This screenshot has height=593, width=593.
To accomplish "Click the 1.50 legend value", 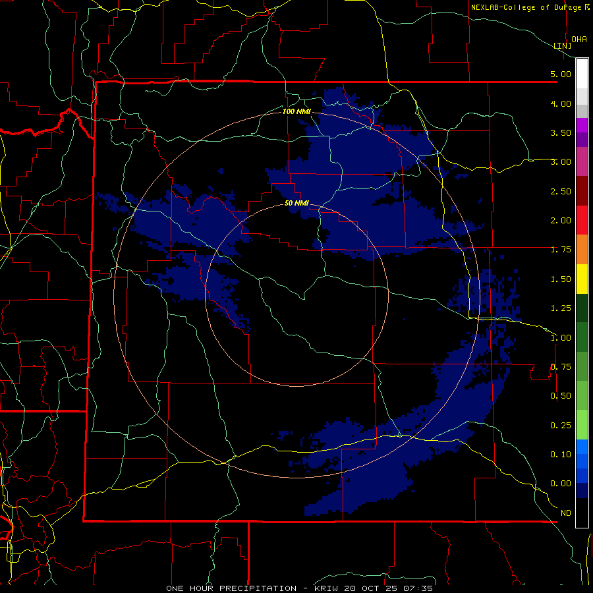I will click(x=561, y=279).
